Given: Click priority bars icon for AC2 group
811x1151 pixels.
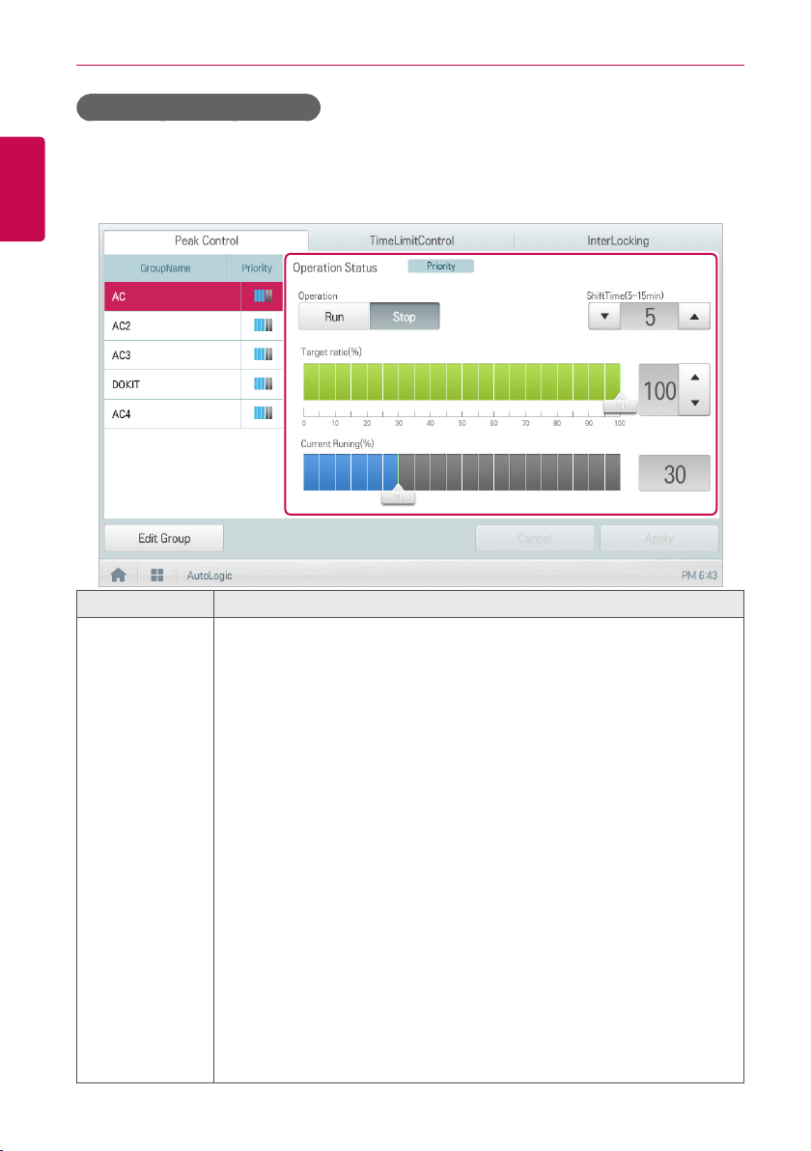Looking at the screenshot, I should (263, 325).
